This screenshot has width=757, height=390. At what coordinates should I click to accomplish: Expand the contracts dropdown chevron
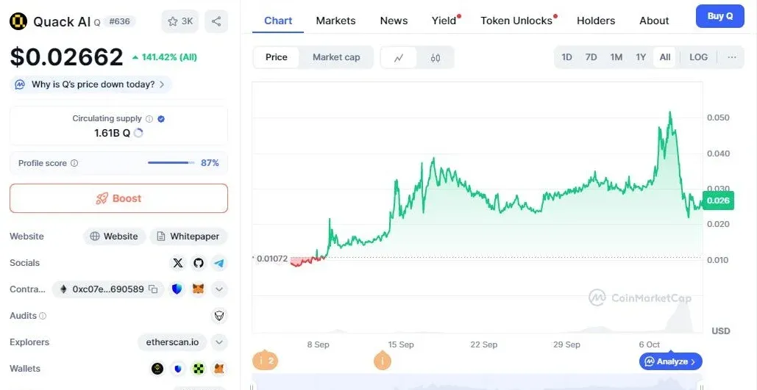(219, 289)
